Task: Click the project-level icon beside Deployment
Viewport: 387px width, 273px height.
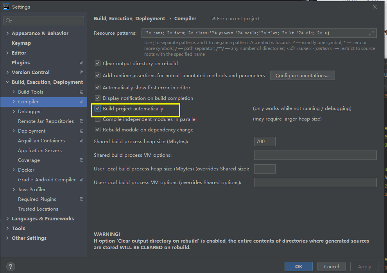Action: pos(81,131)
